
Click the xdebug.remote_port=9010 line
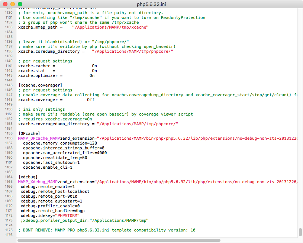49,196
